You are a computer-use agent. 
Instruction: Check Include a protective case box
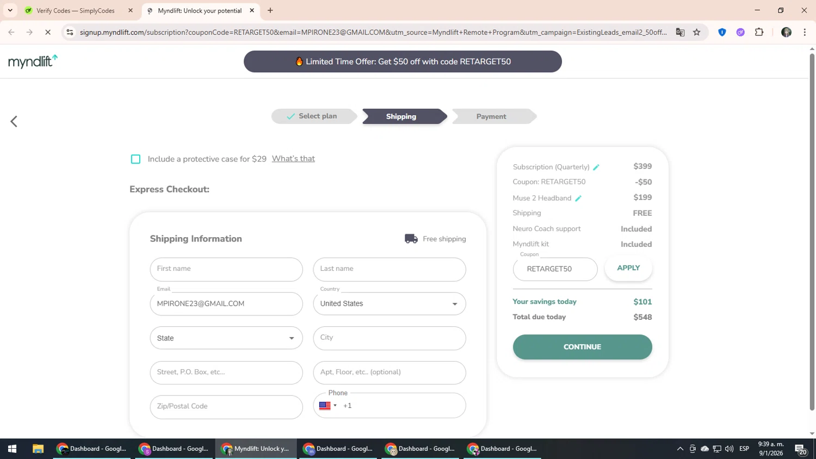[136, 159]
